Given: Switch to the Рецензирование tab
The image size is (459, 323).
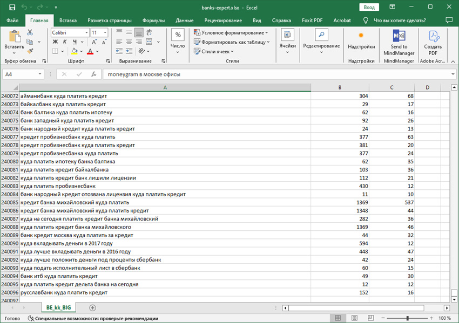Looking at the screenshot, I should (x=223, y=20).
